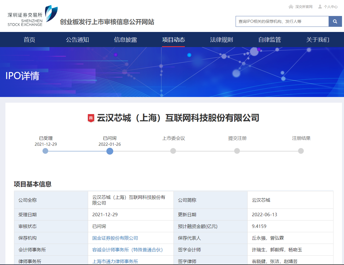This screenshot has height=265, width=344.
Task: Select the 项目动态 menu item
Action: 173,40
